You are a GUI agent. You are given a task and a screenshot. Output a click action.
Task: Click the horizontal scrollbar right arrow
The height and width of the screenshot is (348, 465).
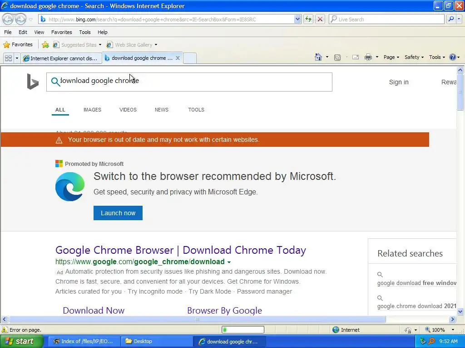point(453,319)
